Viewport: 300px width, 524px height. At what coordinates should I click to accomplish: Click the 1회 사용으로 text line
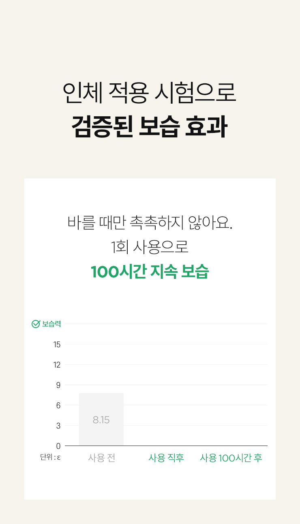coord(150,247)
